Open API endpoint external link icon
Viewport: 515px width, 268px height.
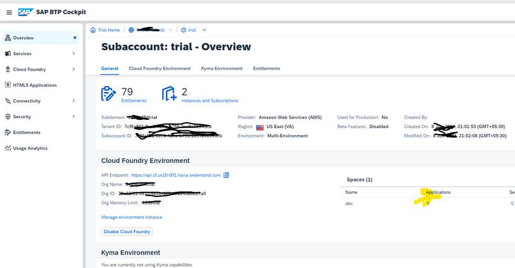tap(226, 175)
